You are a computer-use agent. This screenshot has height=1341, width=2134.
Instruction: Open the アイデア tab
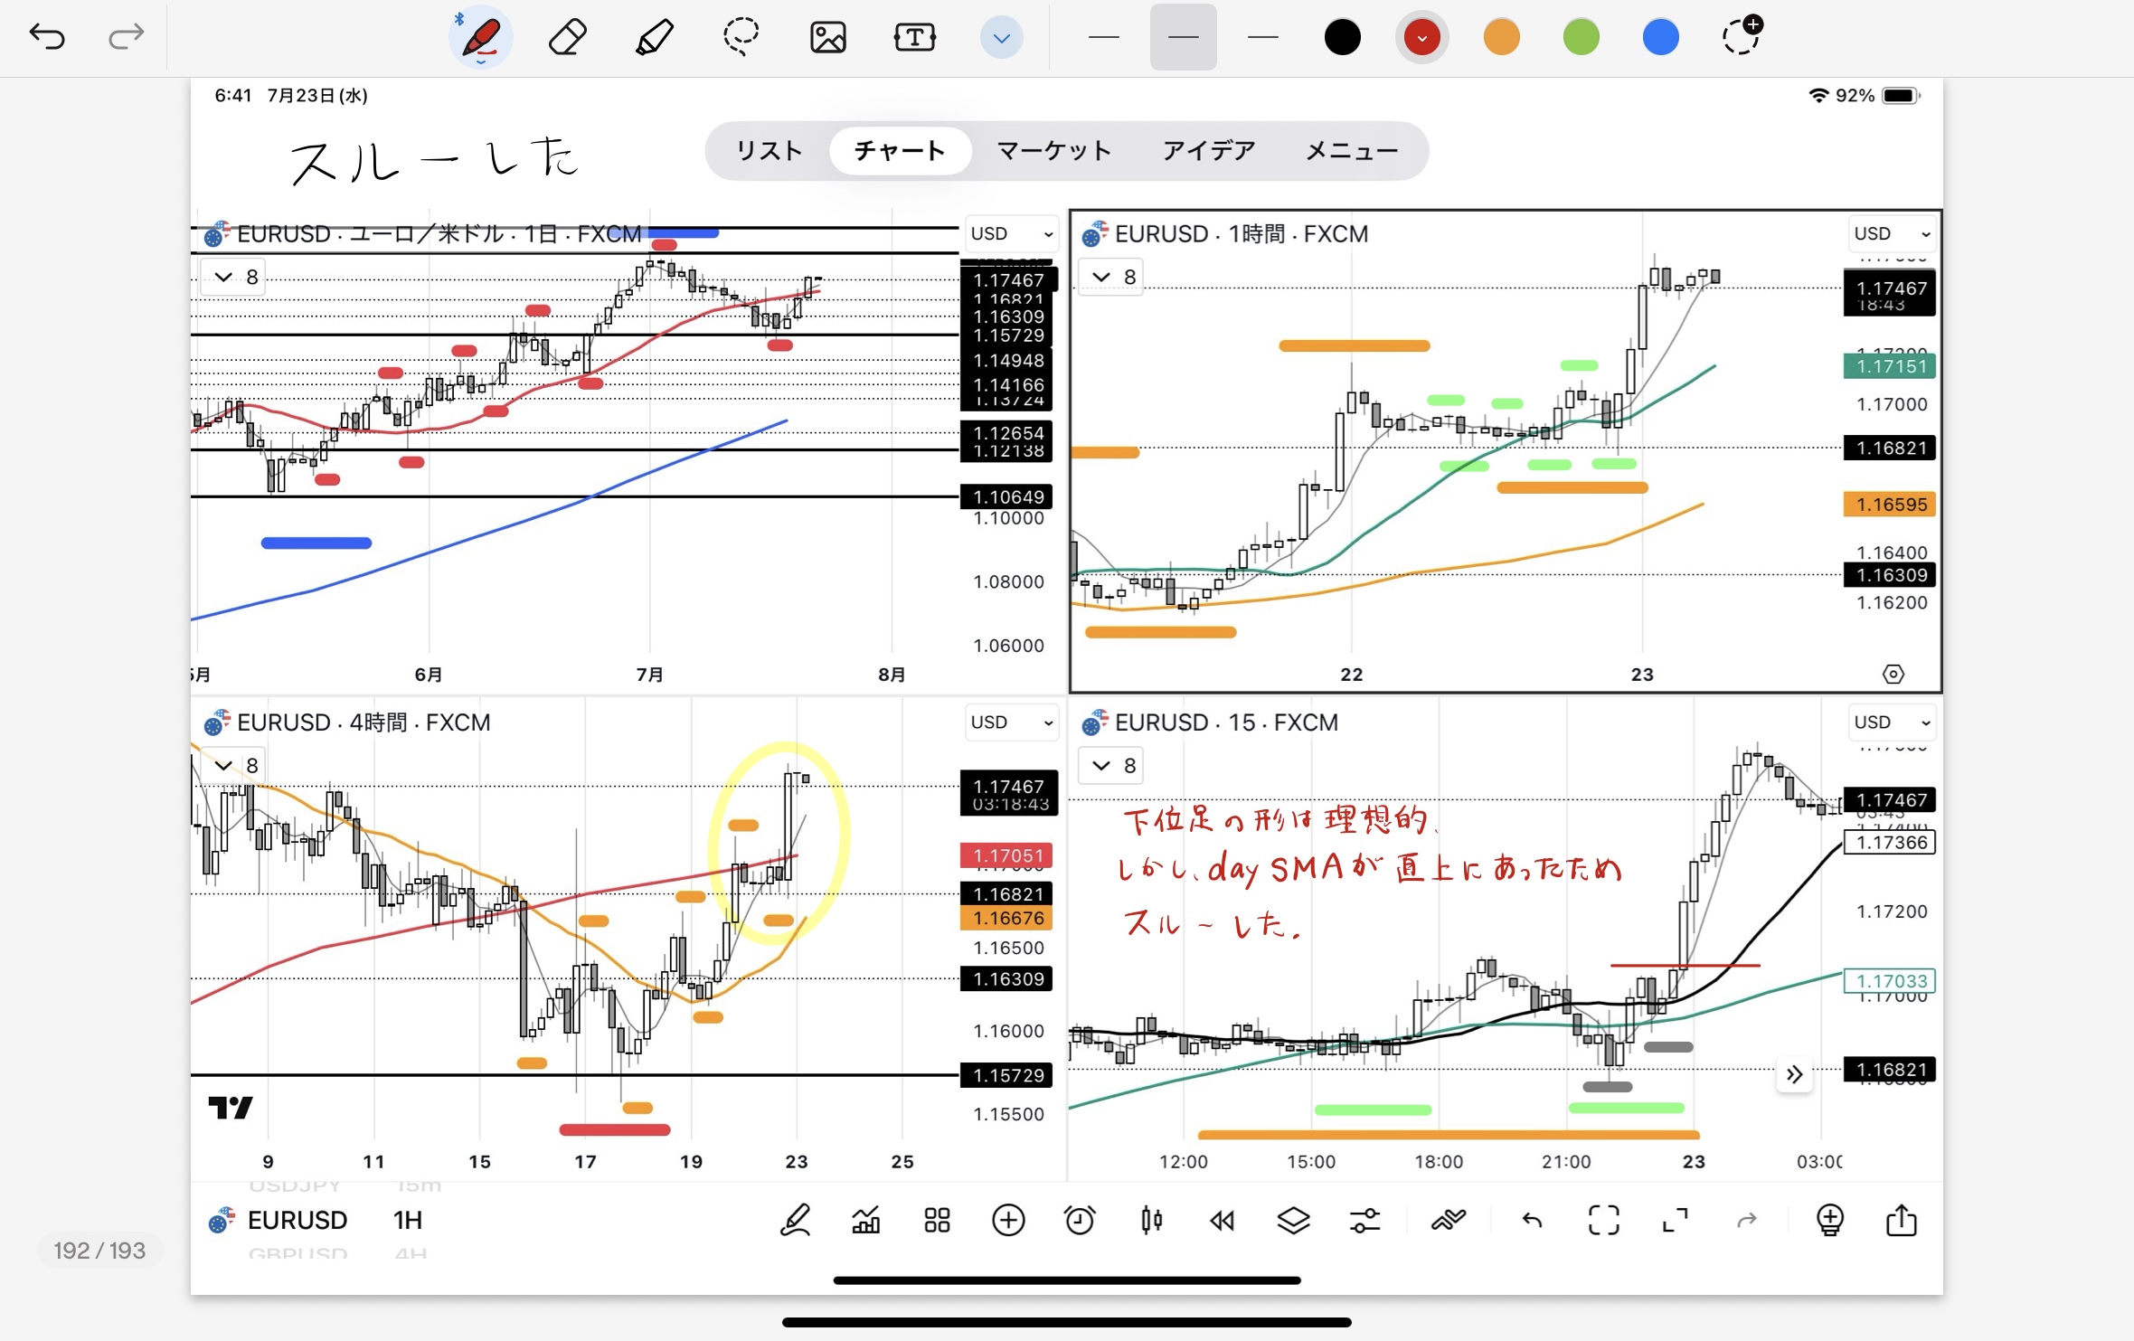1209,150
